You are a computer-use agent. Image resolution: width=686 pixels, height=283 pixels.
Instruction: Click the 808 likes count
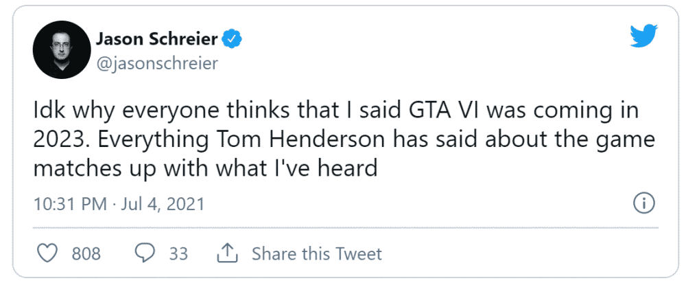(x=86, y=253)
